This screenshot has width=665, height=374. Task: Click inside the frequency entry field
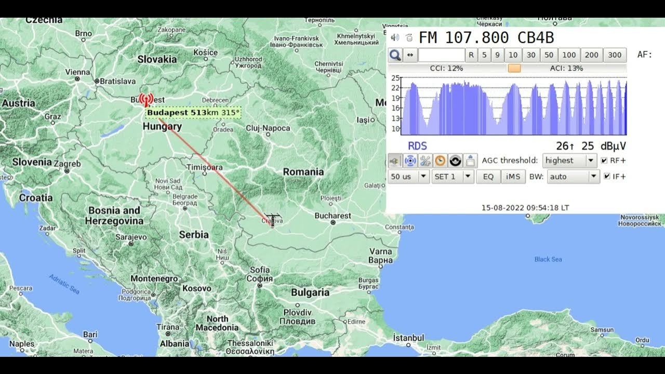pos(442,55)
